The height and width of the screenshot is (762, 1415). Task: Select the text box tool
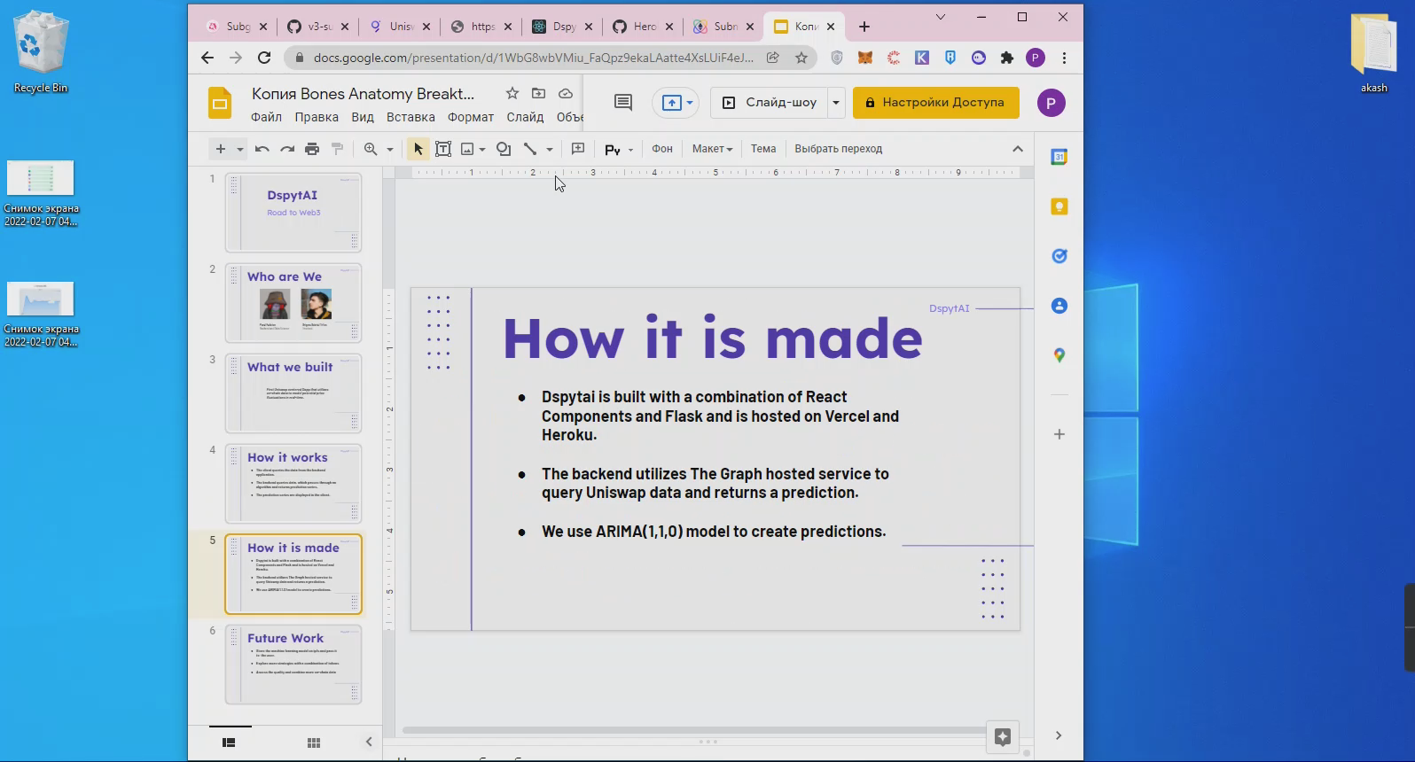pos(443,149)
